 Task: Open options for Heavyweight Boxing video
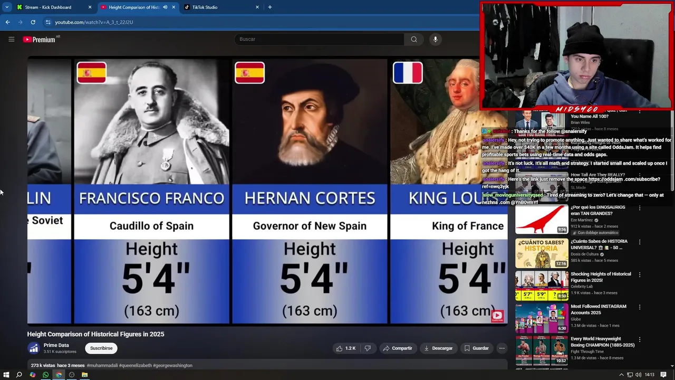pos(640,339)
